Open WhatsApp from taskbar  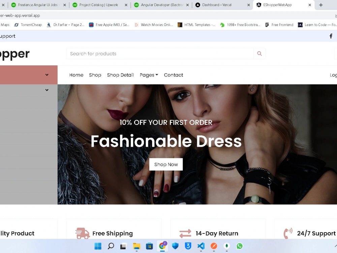click(x=240, y=246)
